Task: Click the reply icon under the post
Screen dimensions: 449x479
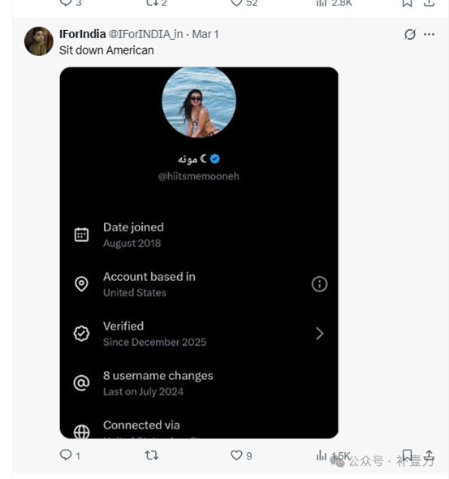Action: pos(66,455)
